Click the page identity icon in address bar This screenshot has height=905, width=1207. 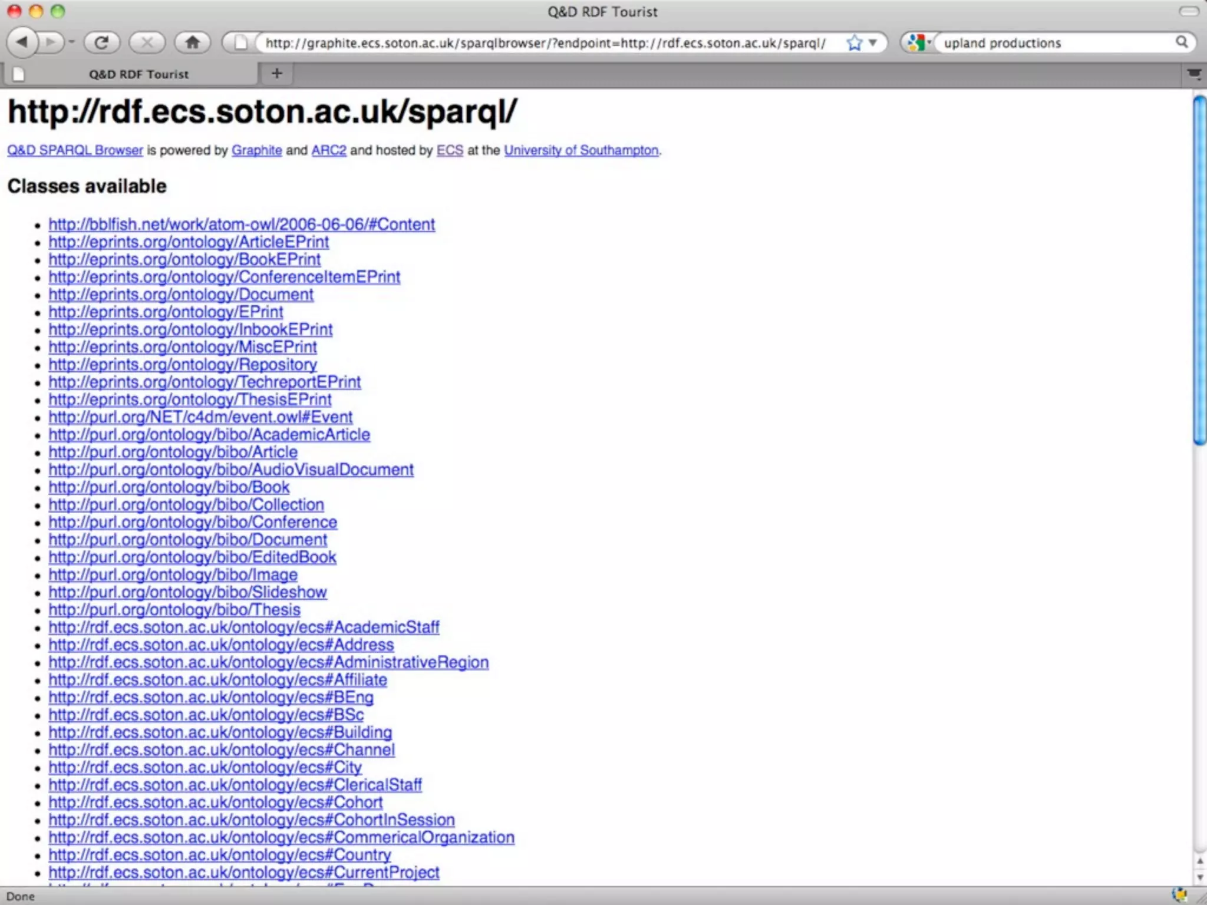240,43
